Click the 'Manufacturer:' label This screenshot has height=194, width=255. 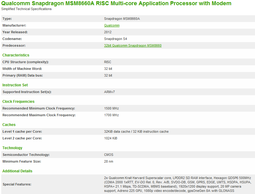[14, 25]
